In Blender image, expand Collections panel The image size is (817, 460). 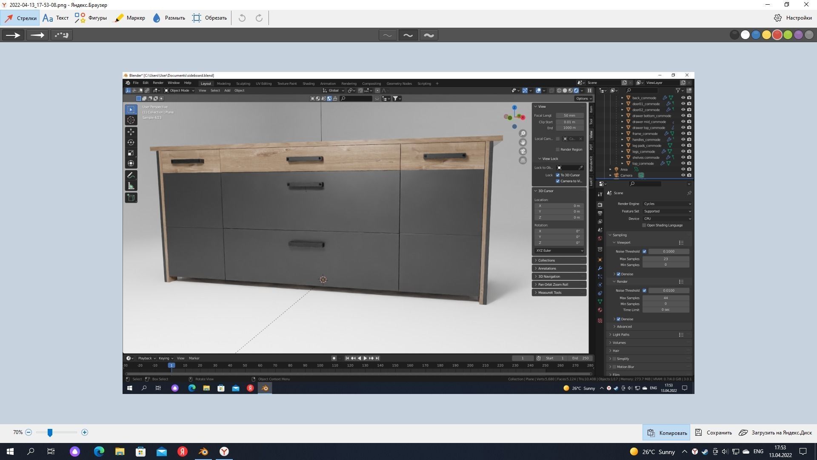[x=559, y=260]
